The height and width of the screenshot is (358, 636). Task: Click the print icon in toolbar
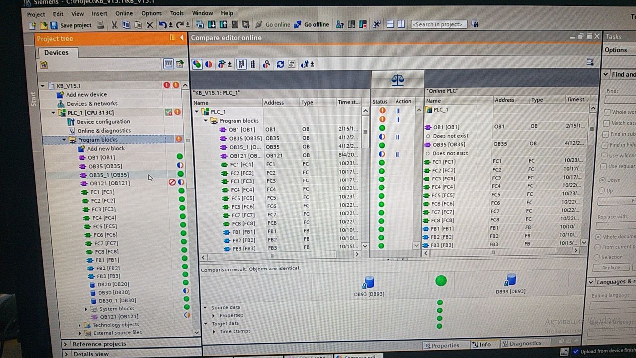pyautogui.click(x=101, y=25)
